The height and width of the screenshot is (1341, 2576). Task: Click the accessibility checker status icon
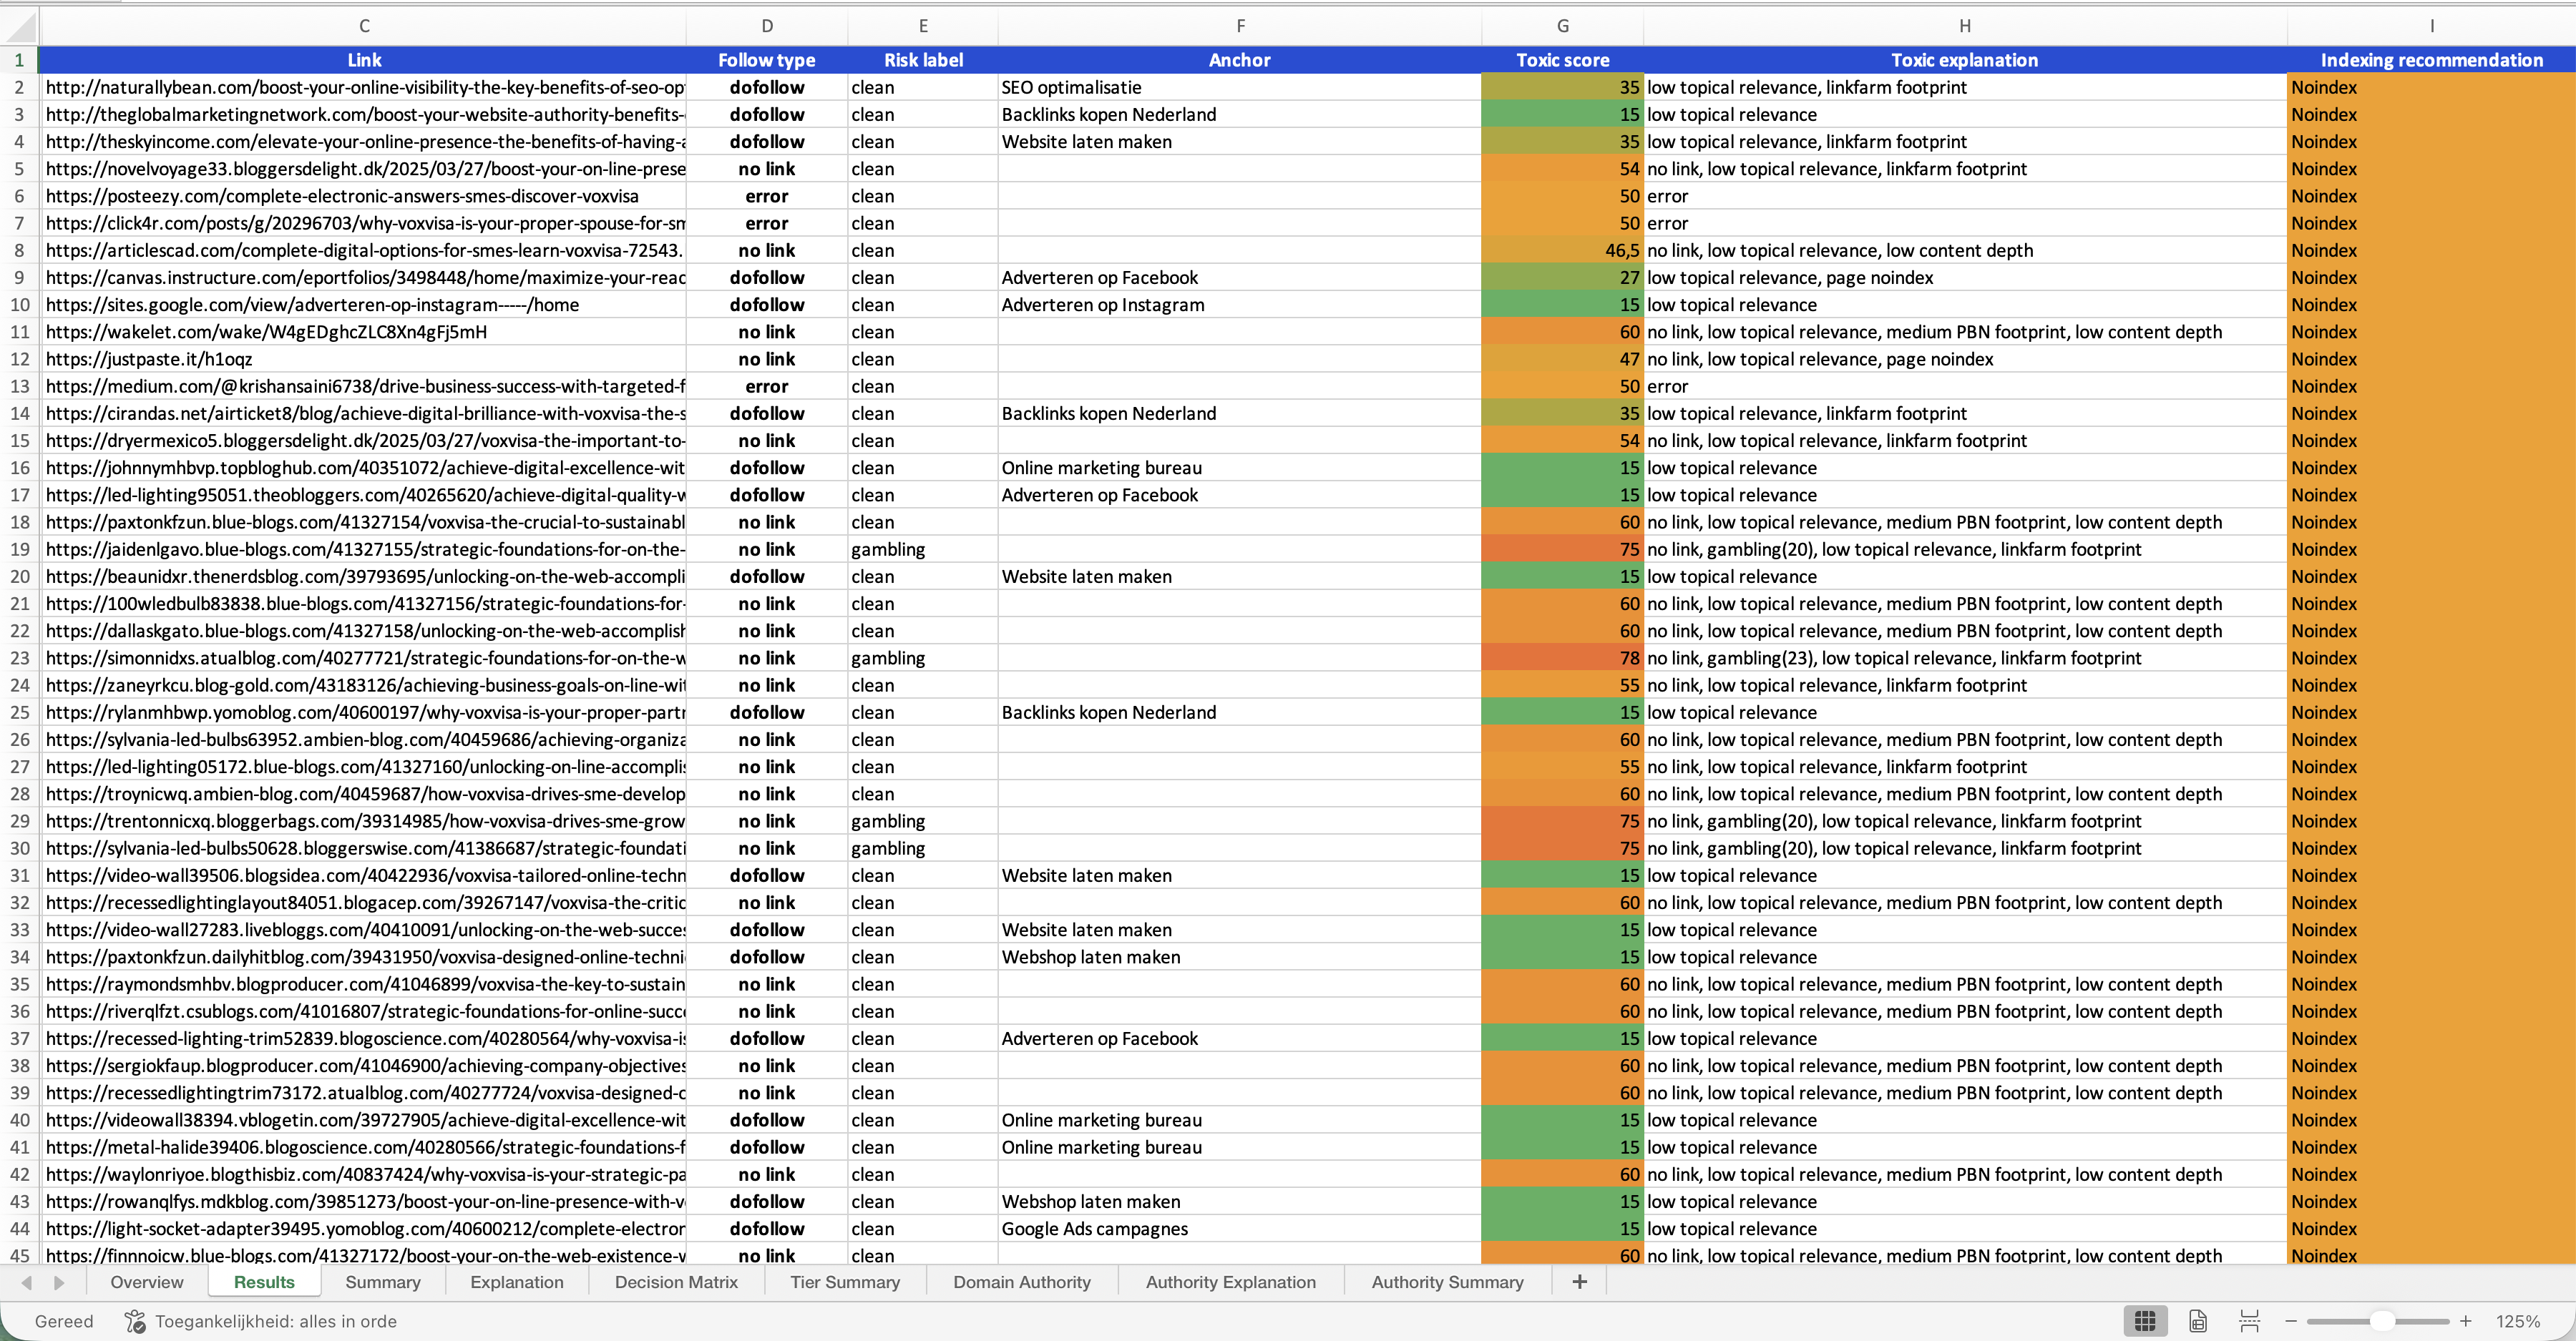(134, 1321)
